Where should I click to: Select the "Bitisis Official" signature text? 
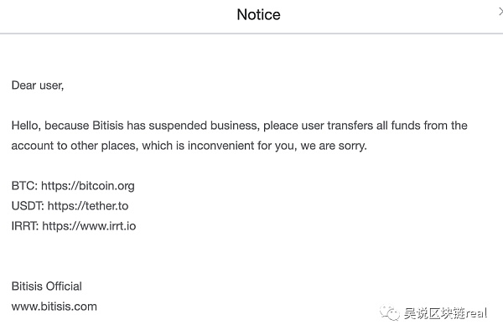click(x=46, y=286)
